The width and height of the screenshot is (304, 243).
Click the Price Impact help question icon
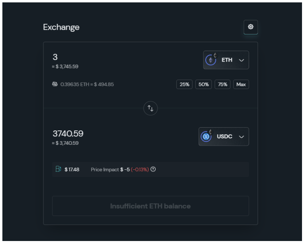[x=153, y=169]
